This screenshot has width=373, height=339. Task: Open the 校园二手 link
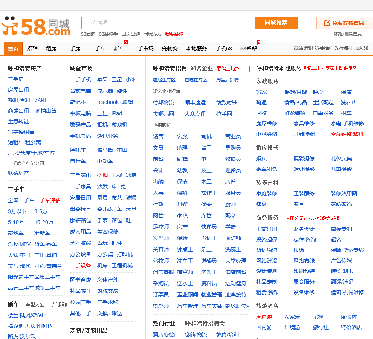(x=80, y=302)
